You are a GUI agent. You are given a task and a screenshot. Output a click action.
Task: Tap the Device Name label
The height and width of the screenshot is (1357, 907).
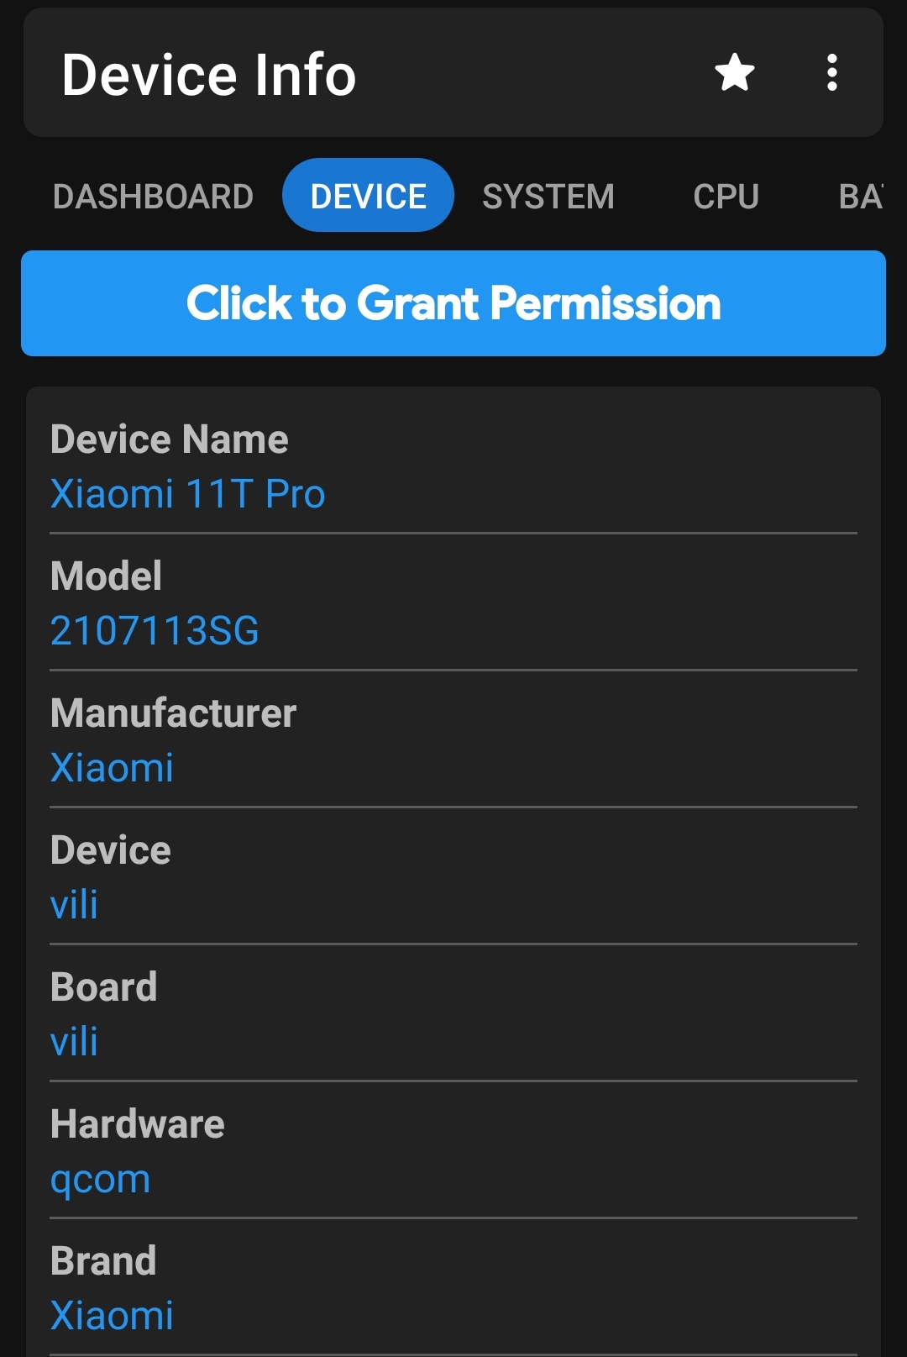pos(169,439)
